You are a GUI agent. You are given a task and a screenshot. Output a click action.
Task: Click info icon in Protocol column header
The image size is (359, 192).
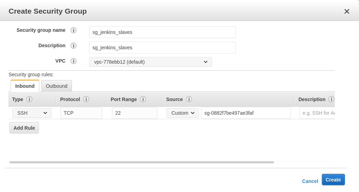(x=86, y=99)
